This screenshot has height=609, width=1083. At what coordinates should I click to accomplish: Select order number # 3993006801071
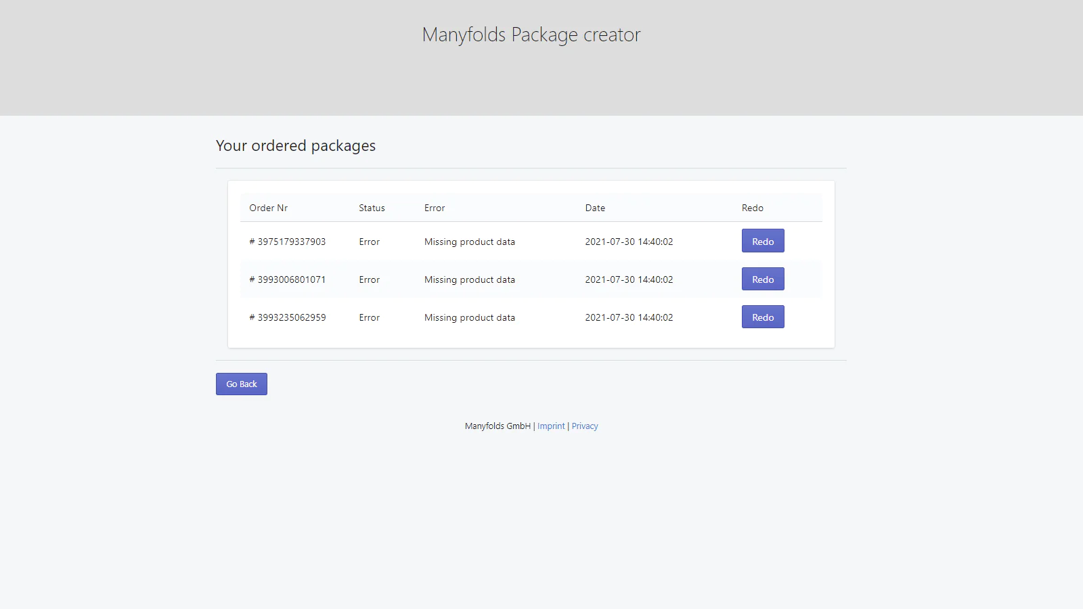[x=288, y=279]
